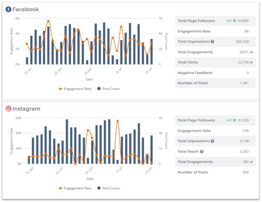Viewport: 262px width, 202px height.
Task: Click green up arrow beside Facebook followers 491
Action: [234, 21]
